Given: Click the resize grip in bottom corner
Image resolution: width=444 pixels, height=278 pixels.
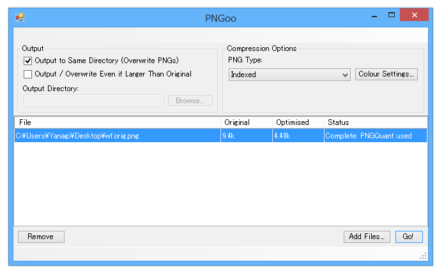Looking at the screenshot, I should (424, 256).
